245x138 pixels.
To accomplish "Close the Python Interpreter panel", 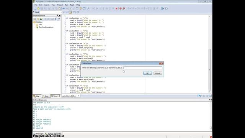I will [x=211, y=100].
